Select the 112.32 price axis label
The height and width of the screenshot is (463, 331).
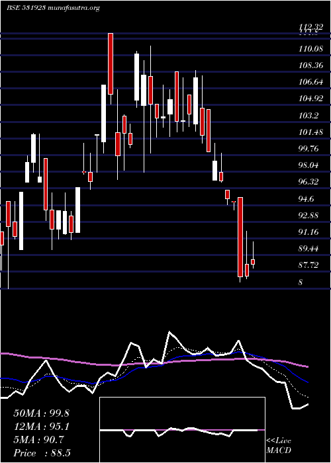point(311,27)
